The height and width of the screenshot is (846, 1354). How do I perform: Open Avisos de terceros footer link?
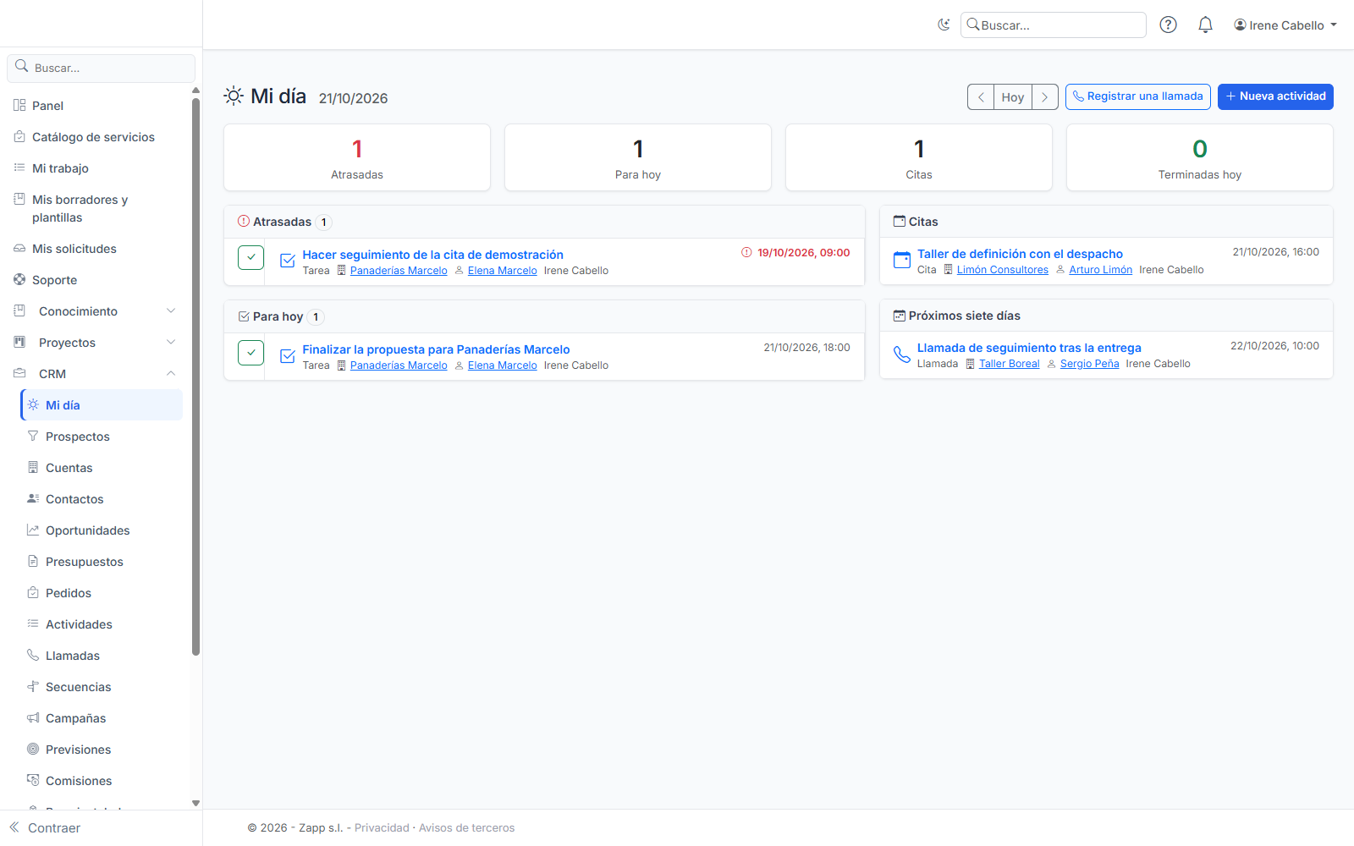[x=466, y=828]
